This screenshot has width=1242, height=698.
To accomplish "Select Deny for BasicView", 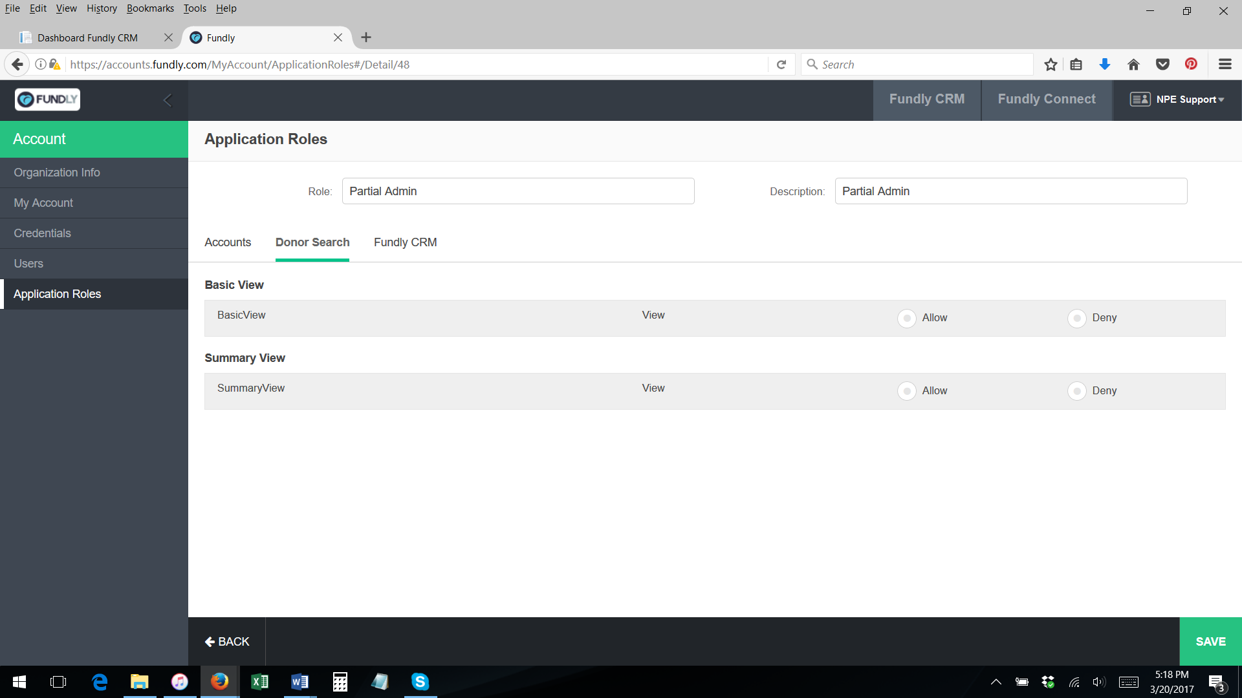I will pyautogui.click(x=1077, y=318).
